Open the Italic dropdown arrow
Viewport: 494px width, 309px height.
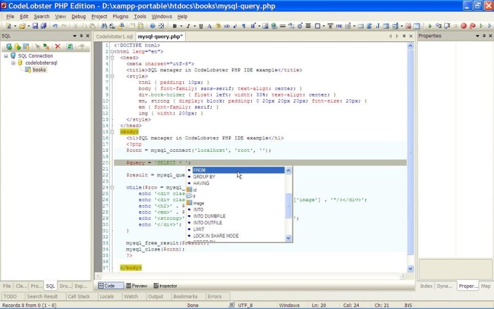point(194,26)
